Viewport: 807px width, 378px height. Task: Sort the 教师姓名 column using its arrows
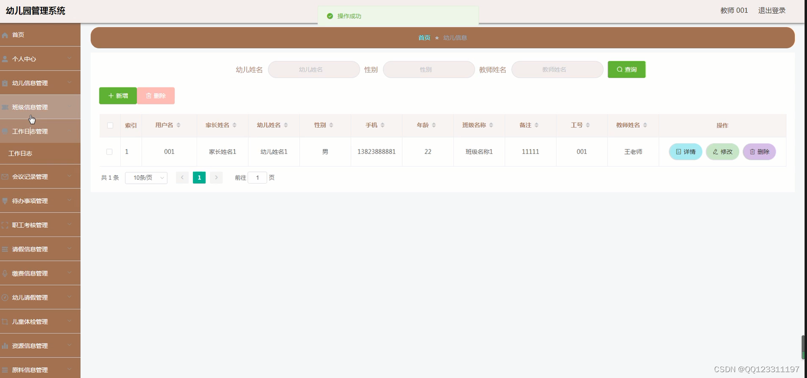pos(645,126)
